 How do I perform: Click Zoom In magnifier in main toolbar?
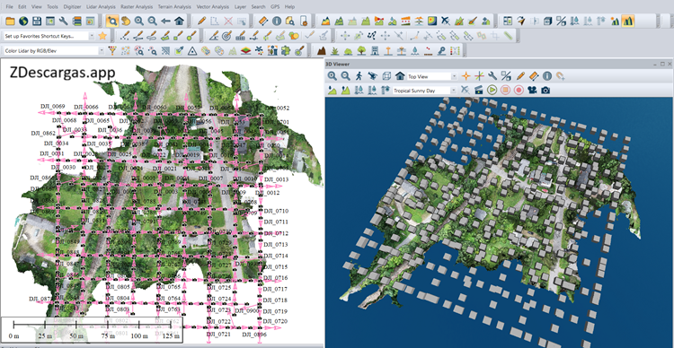point(138,21)
